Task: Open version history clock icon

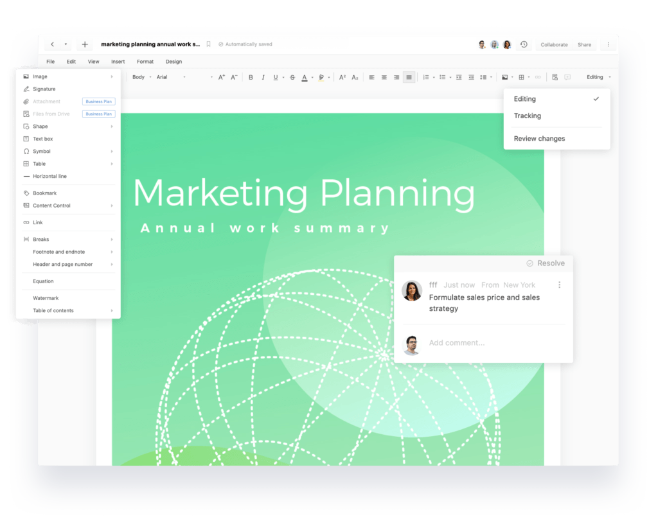Action: click(524, 44)
